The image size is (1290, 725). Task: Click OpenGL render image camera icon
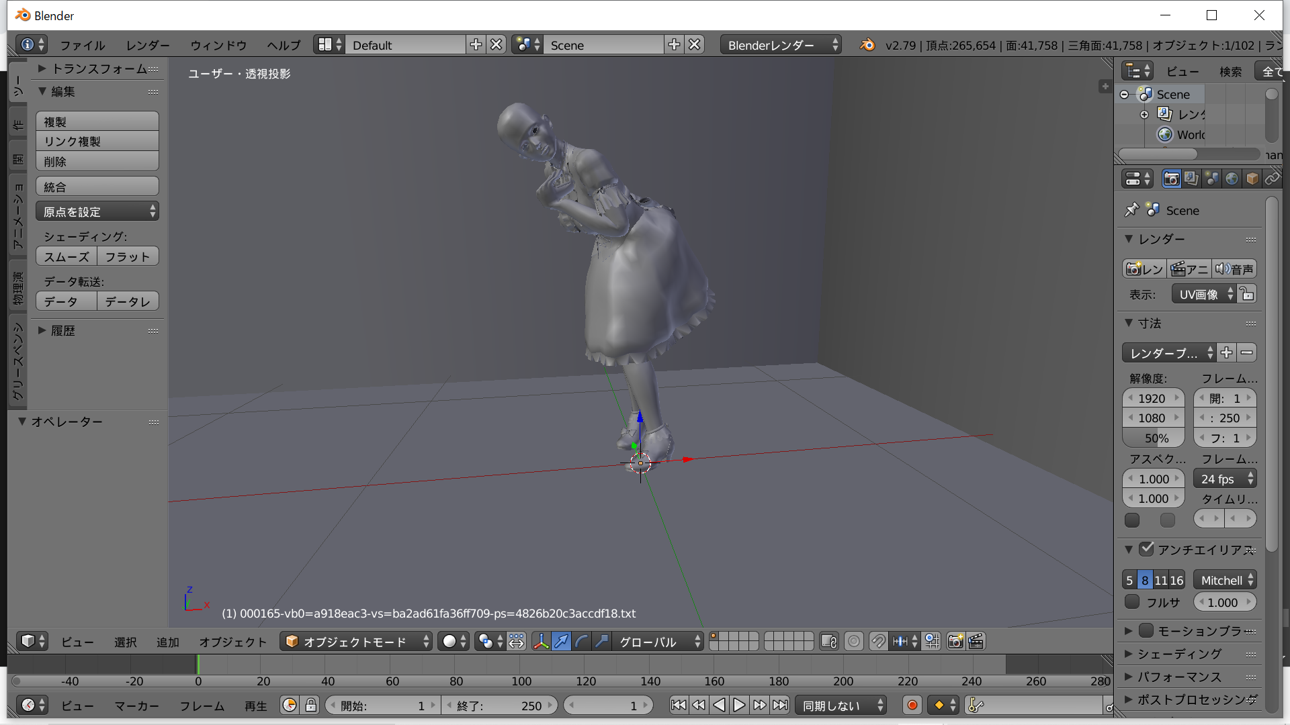coord(955,641)
